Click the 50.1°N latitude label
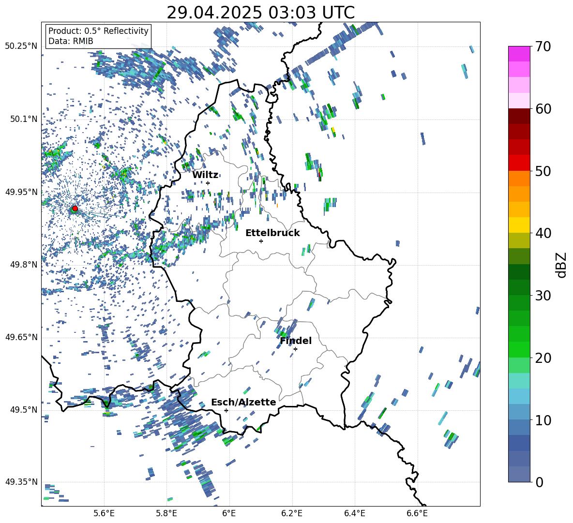Viewport: 573px width, 523px height. pos(24,119)
